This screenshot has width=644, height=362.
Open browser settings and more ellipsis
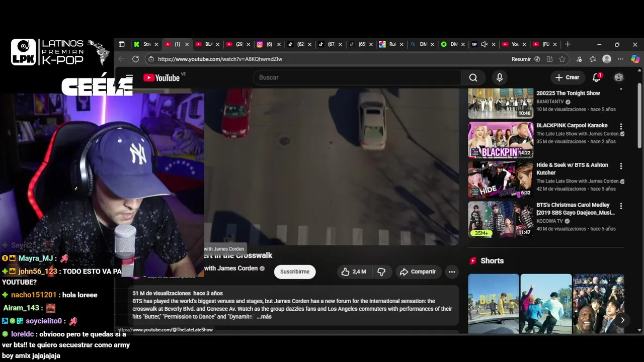[621, 59]
